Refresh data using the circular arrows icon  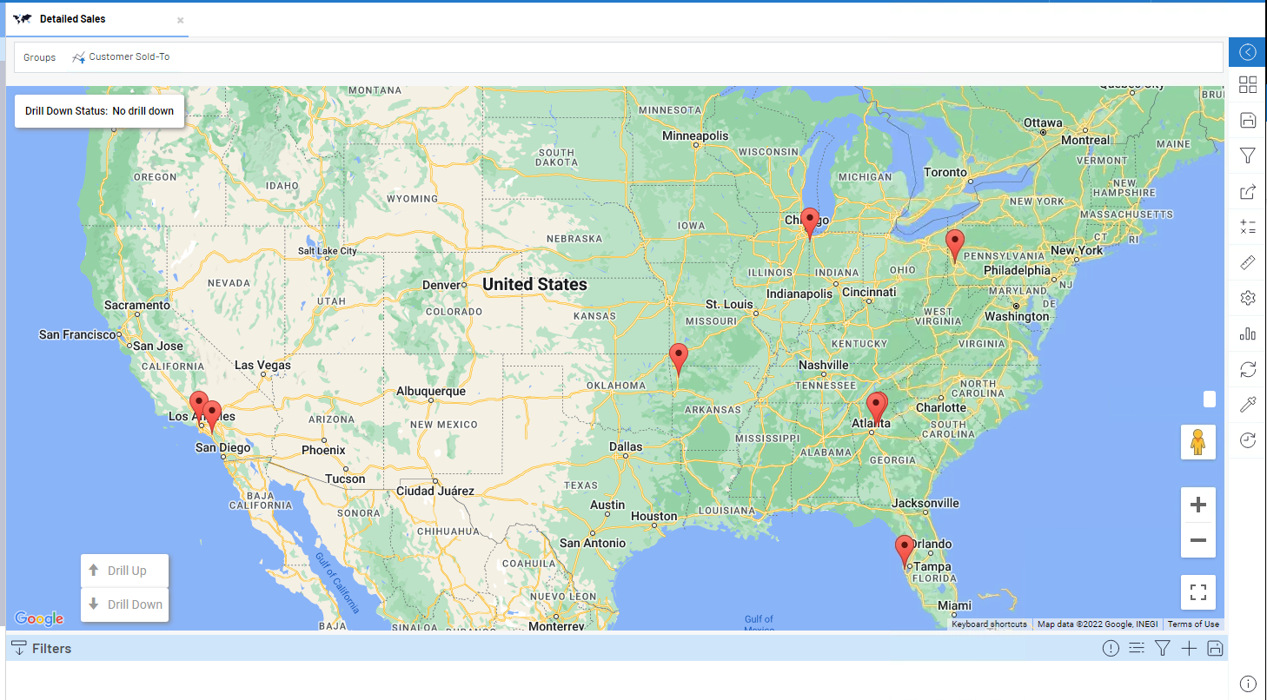click(1247, 369)
